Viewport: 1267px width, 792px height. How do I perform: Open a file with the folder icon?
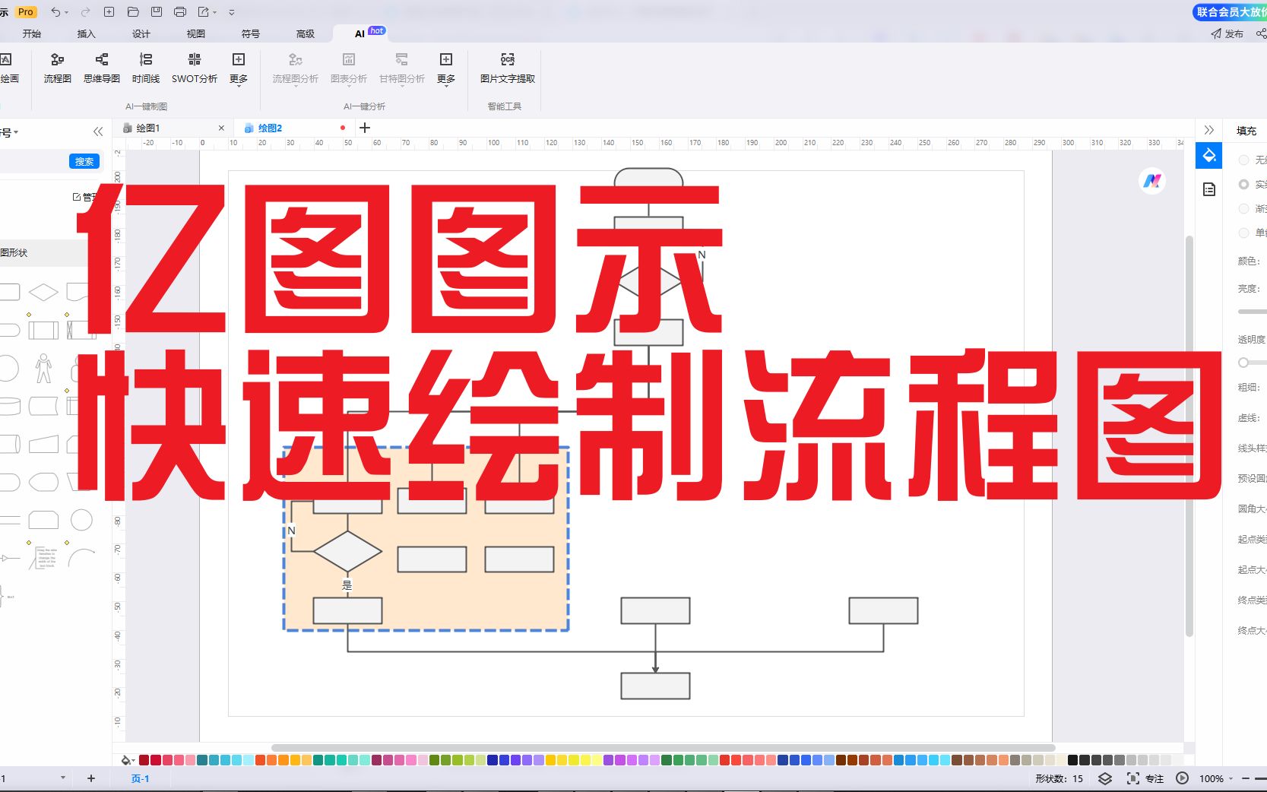[133, 12]
